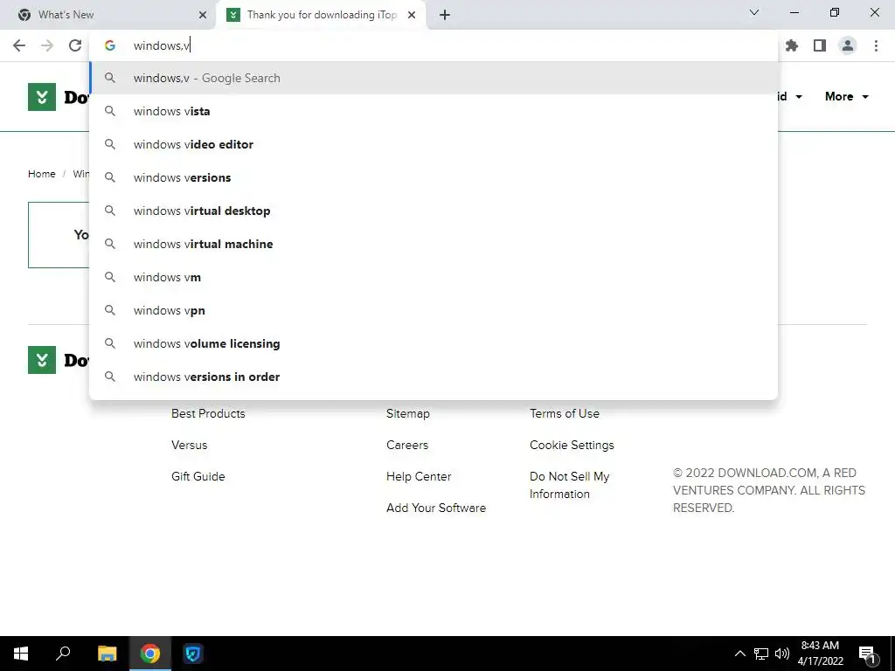Pick 'windows versions in order' suggestion
Viewport: 895px width, 671px height.
click(x=434, y=377)
